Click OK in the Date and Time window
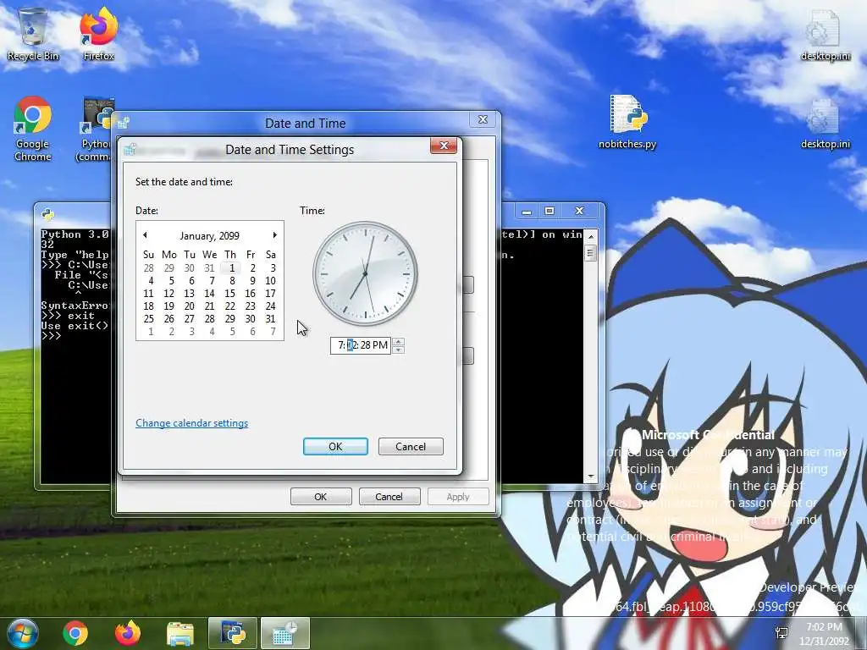 (321, 497)
